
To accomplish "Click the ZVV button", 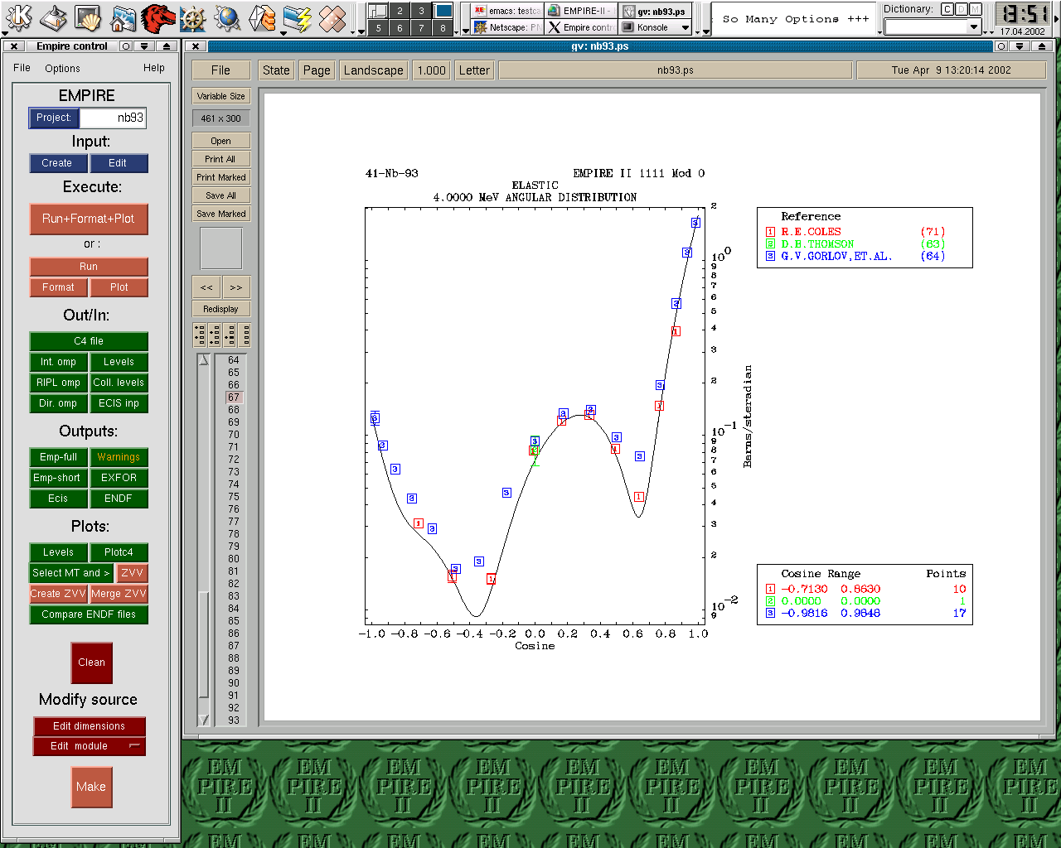I will point(132,573).
